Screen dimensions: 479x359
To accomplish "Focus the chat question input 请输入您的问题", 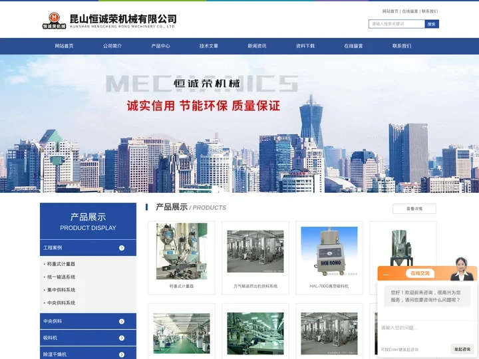I will [x=427, y=331].
